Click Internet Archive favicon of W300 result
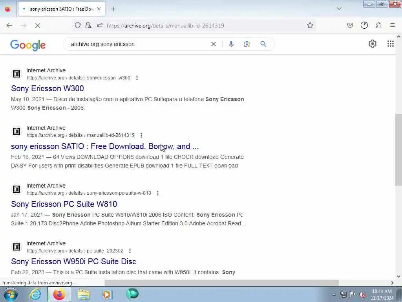402x302 pixels. pos(16,74)
